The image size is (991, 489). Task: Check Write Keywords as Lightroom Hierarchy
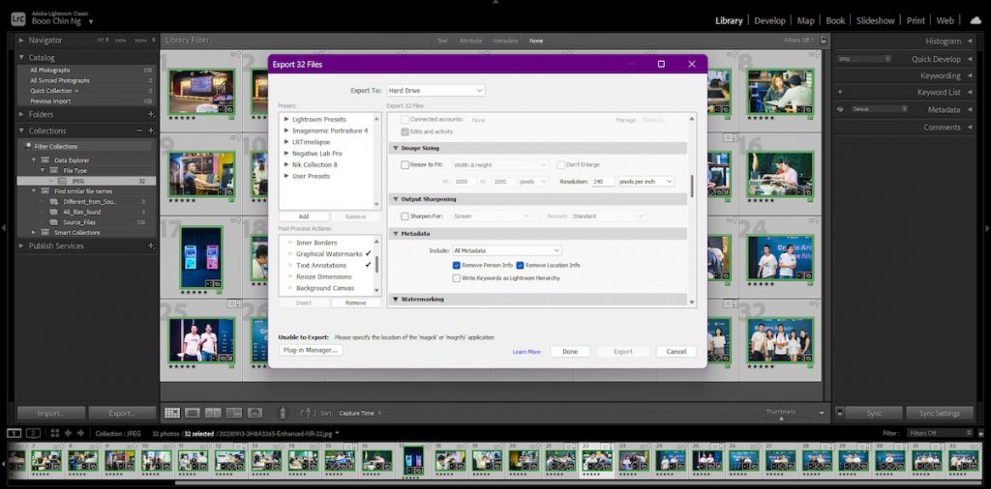point(457,277)
